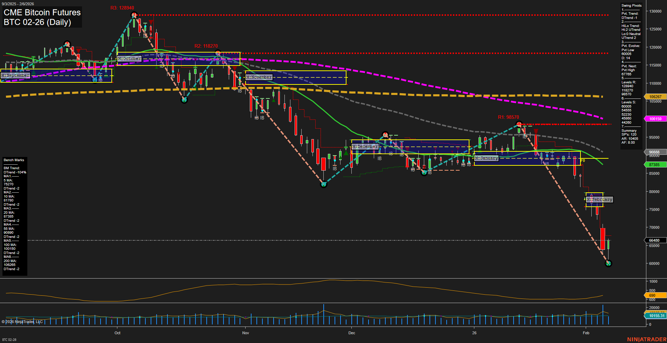The image size is (667, 343).
Task: Click the chart title CME Bitcoin Futures BTC 02-26
Action: [x=41, y=16]
